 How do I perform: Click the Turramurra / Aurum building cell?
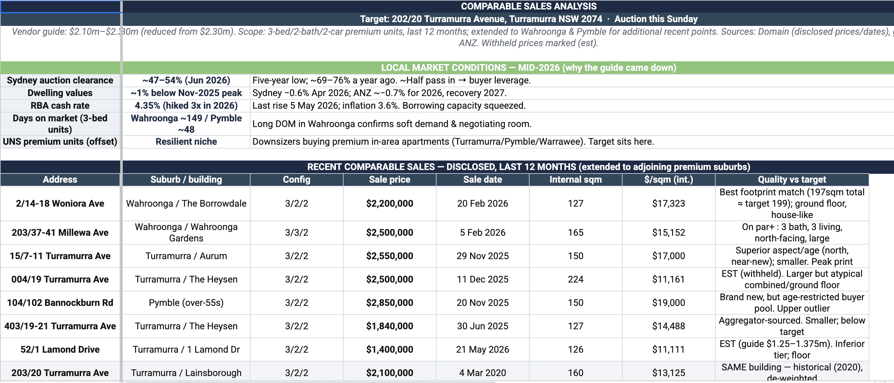pos(186,256)
